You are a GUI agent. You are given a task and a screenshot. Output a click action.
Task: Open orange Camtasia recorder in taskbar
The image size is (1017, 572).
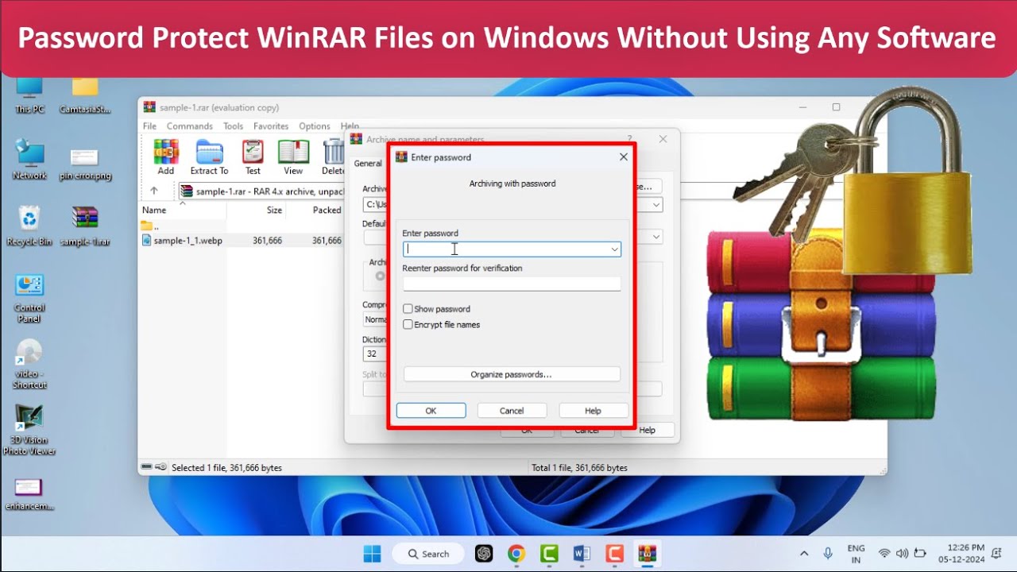coord(614,554)
